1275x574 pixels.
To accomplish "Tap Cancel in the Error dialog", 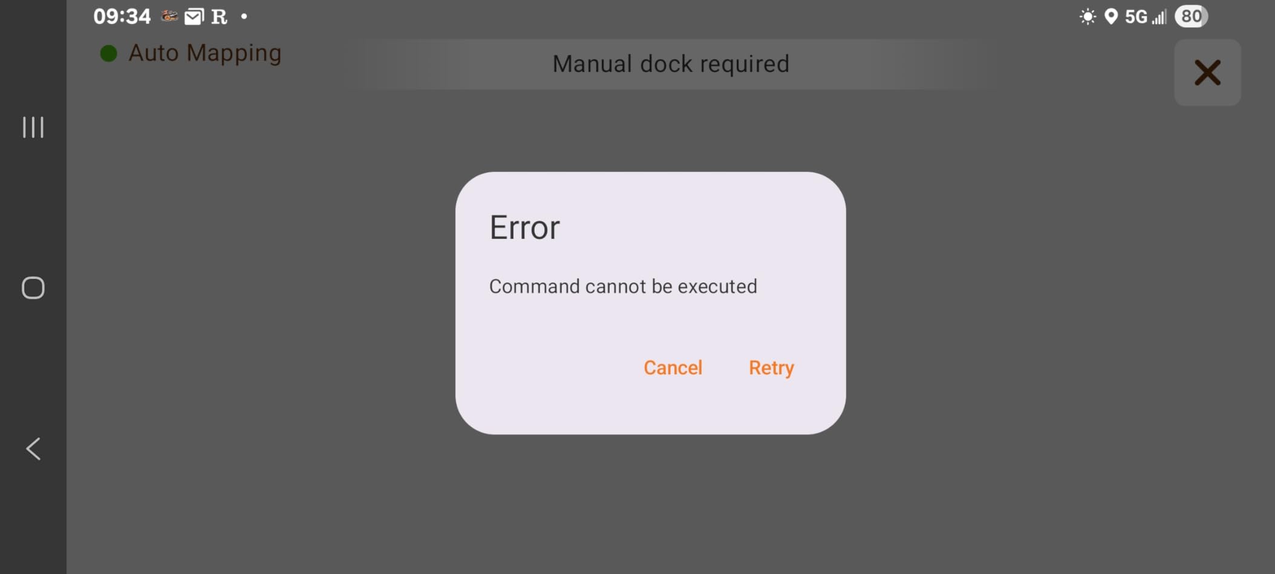I will (673, 368).
